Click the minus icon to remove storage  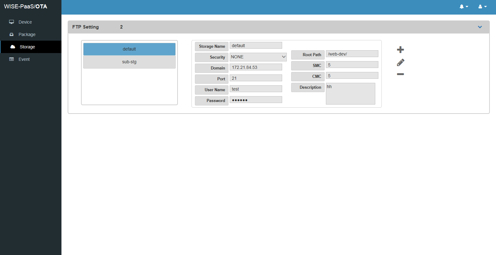tap(400, 74)
